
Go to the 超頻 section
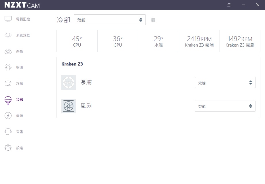click(x=20, y=83)
